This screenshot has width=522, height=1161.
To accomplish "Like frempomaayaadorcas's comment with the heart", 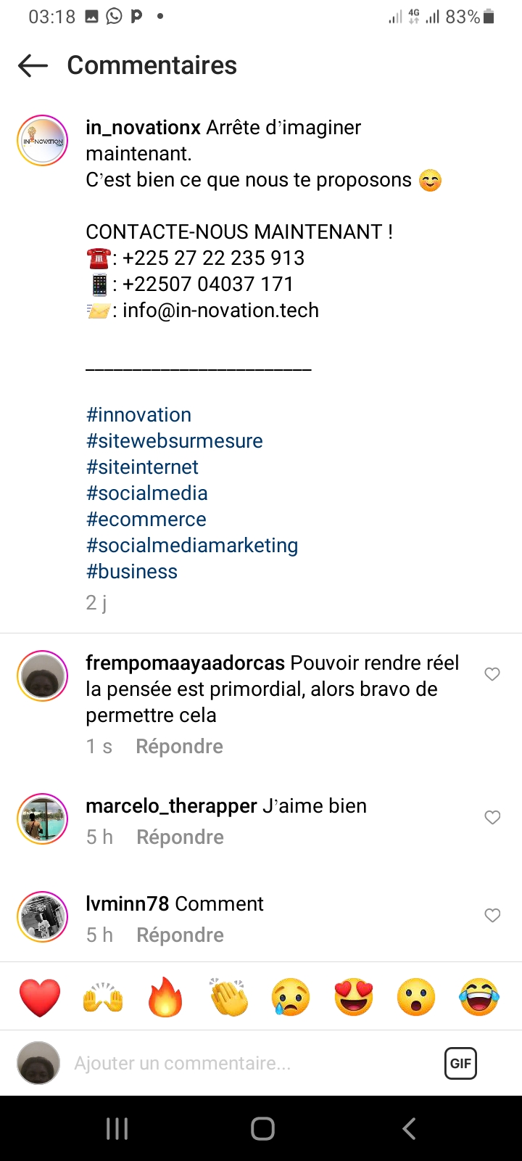I will point(492,674).
